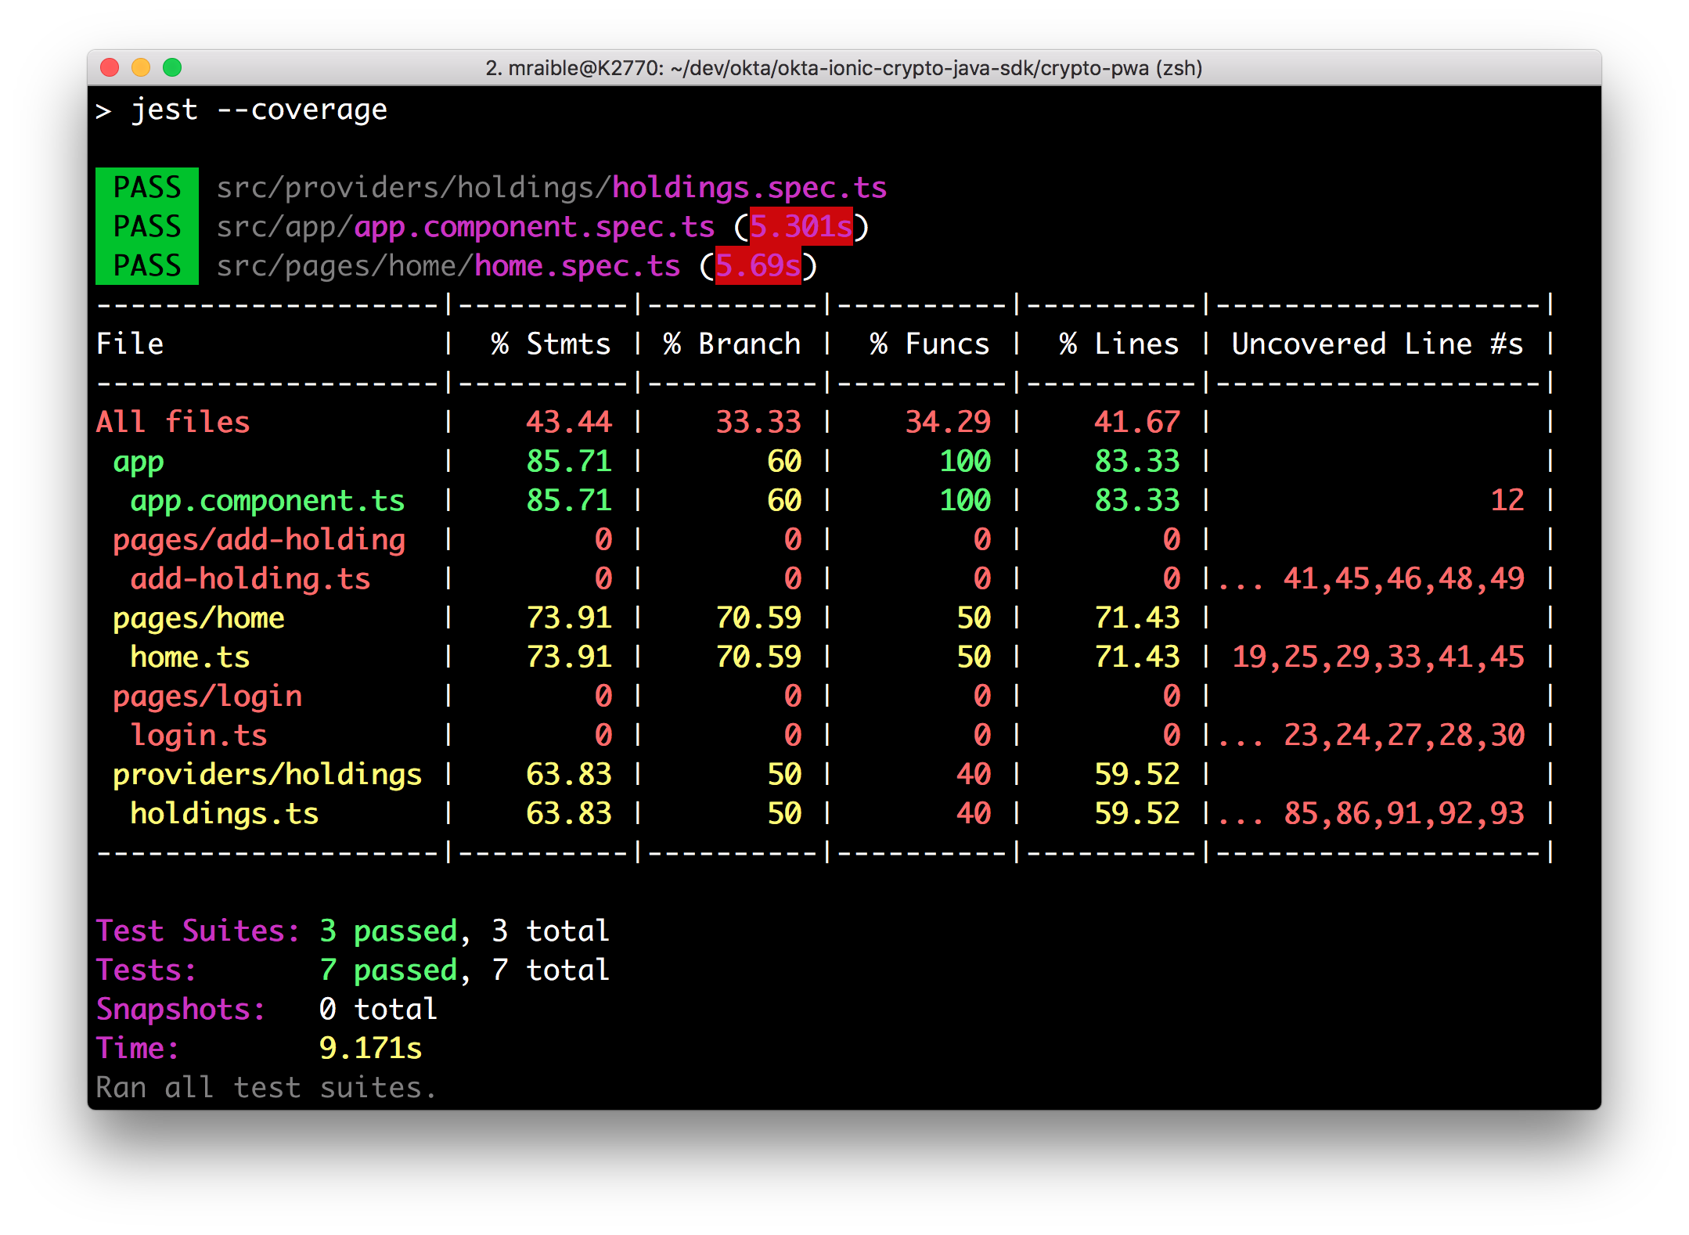
Task: Click the yellow minimize window button
Action: [x=141, y=68]
